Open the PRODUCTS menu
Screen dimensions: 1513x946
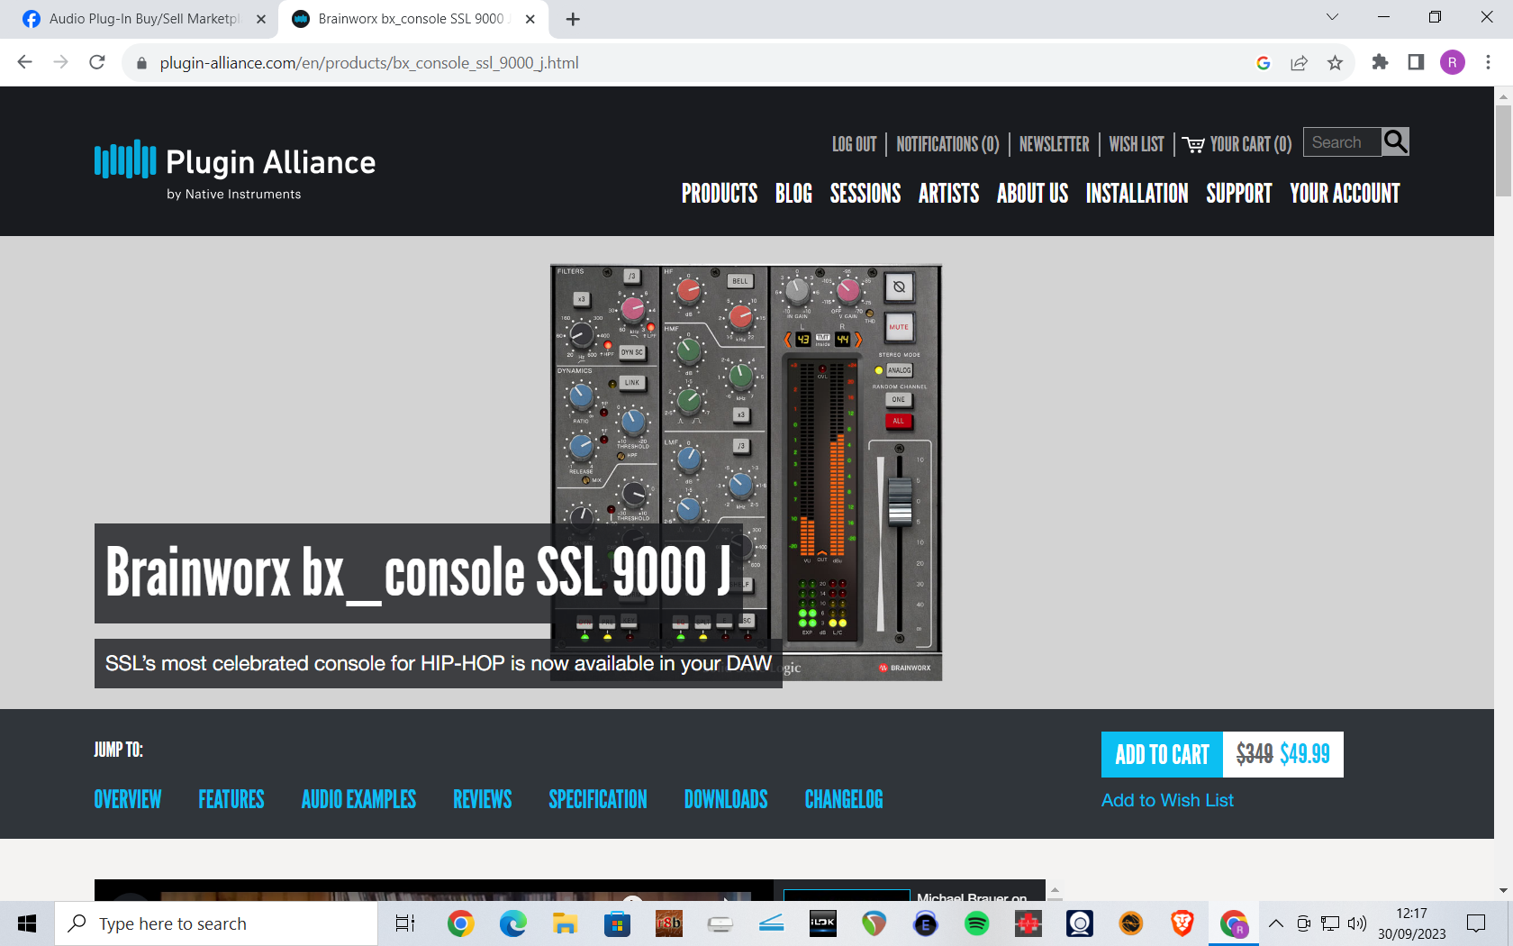pyautogui.click(x=720, y=194)
